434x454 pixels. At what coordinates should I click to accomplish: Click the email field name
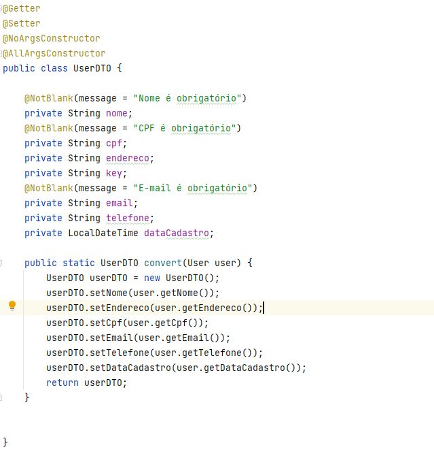pyautogui.click(x=120, y=204)
